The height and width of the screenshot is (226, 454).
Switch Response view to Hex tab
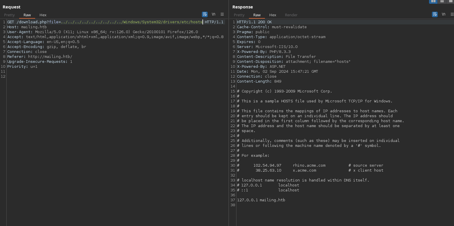click(x=273, y=15)
